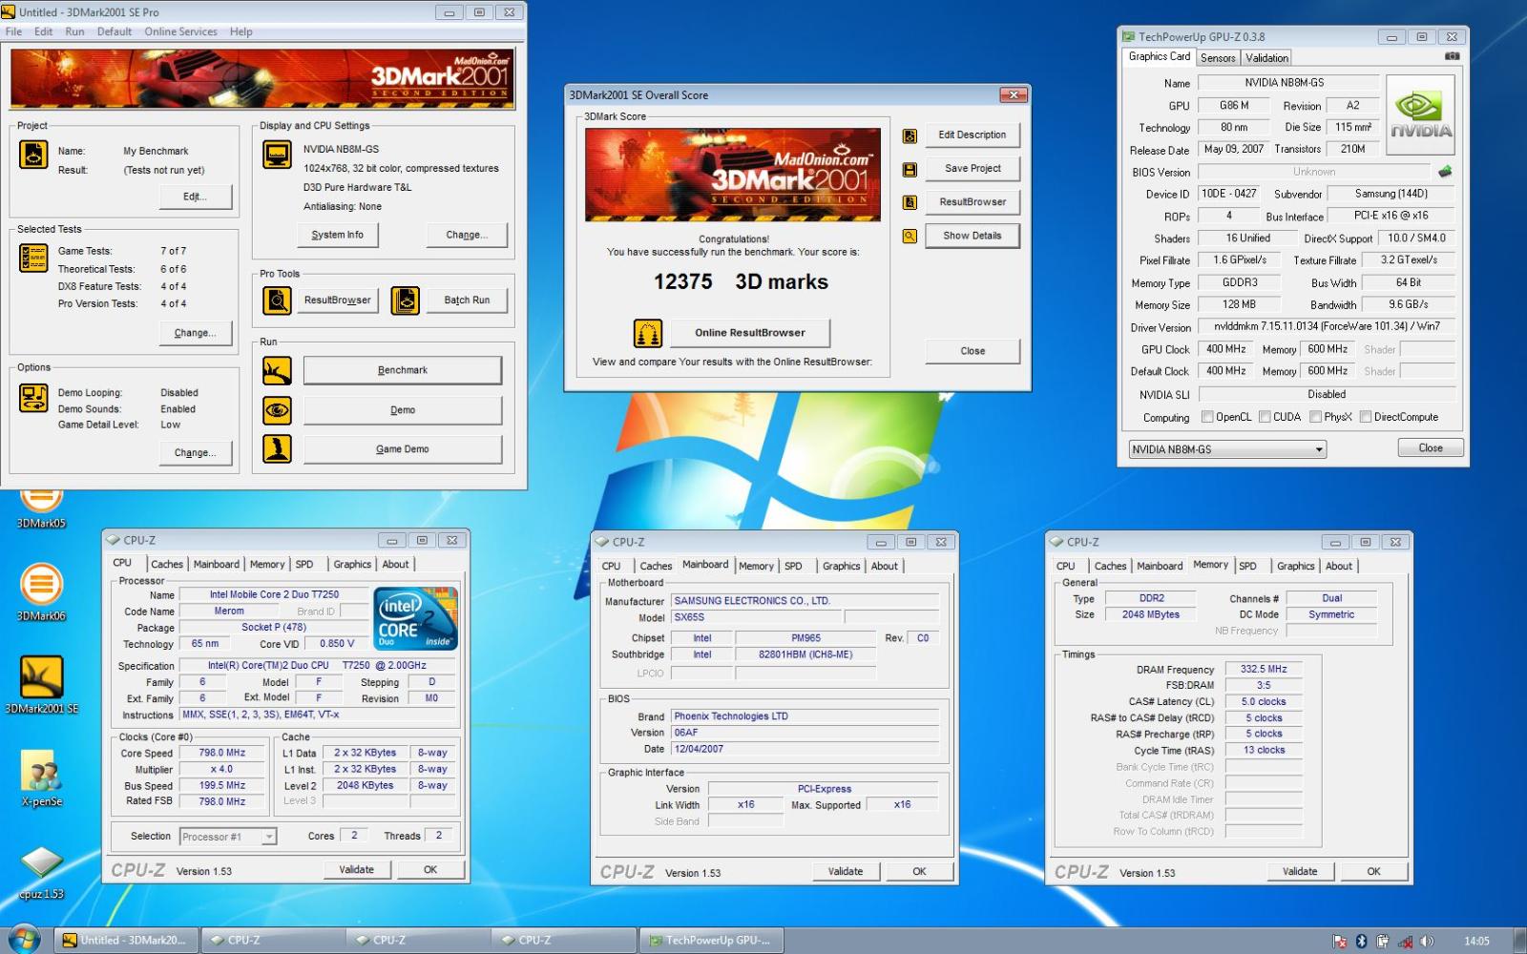
Task: Open the cpuz1.53 desktop shortcut
Action: tap(41, 872)
